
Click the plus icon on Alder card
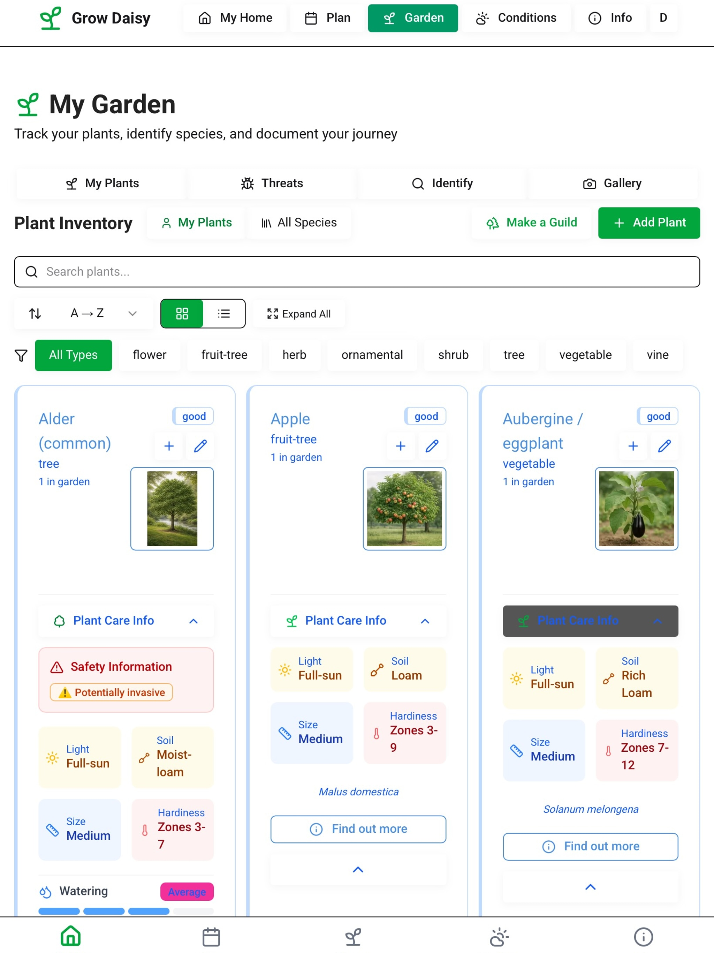169,447
